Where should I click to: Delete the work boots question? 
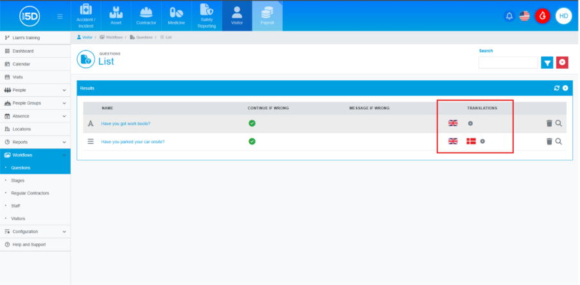coord(549,123)
